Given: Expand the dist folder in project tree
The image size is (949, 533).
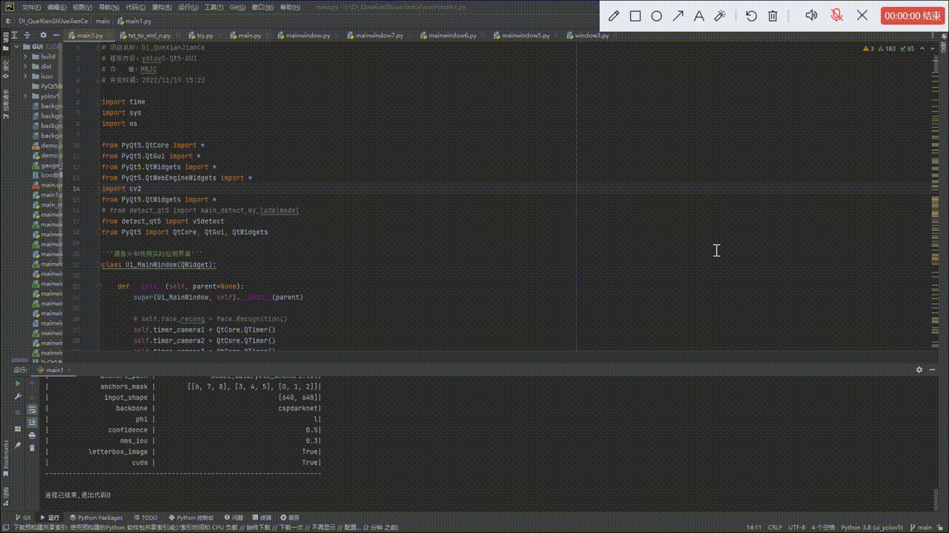Looking at the screenshot, I should point(26,67).
